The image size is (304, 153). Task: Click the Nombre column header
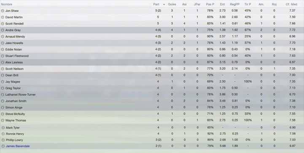click(x=7, y=4)
